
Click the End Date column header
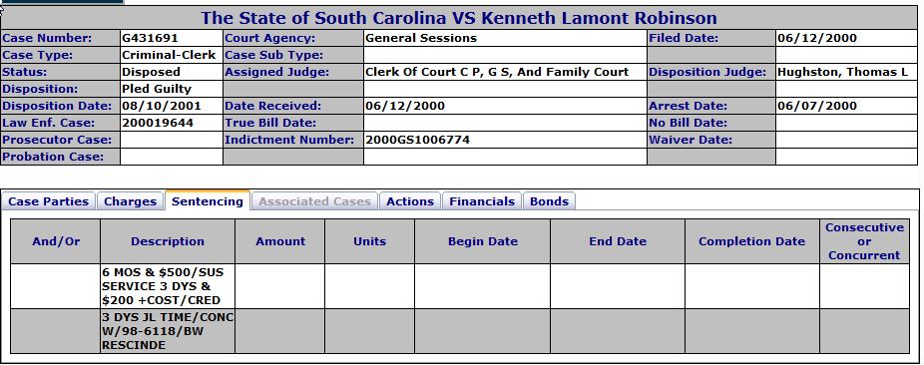point(617,241)
